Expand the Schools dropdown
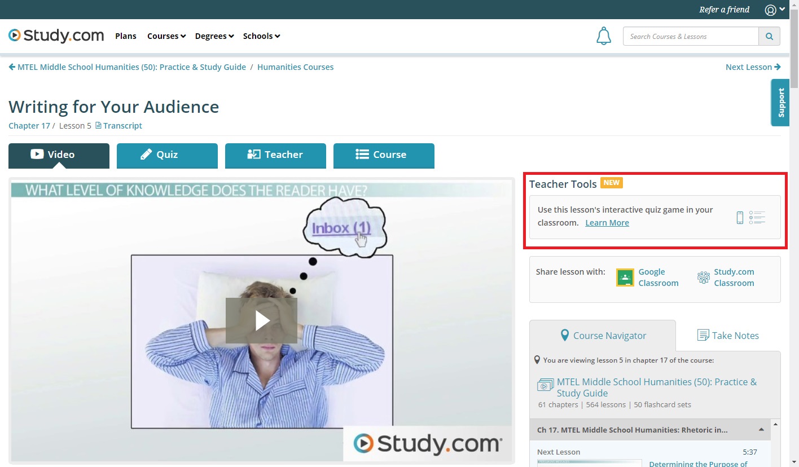 261,36
